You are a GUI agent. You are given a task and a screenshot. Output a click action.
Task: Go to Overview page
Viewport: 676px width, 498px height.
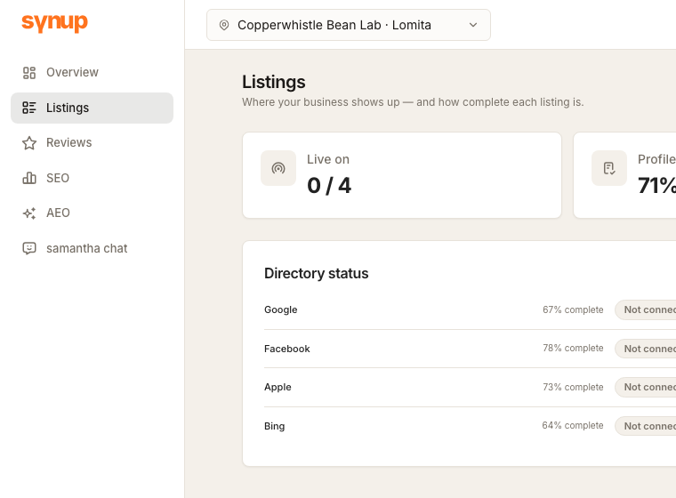pos(92,72)
